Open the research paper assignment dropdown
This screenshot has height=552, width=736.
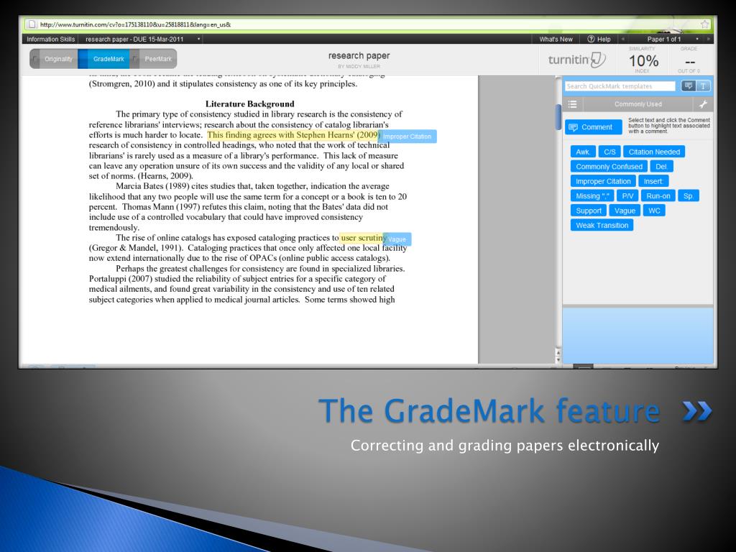[199, 39]
